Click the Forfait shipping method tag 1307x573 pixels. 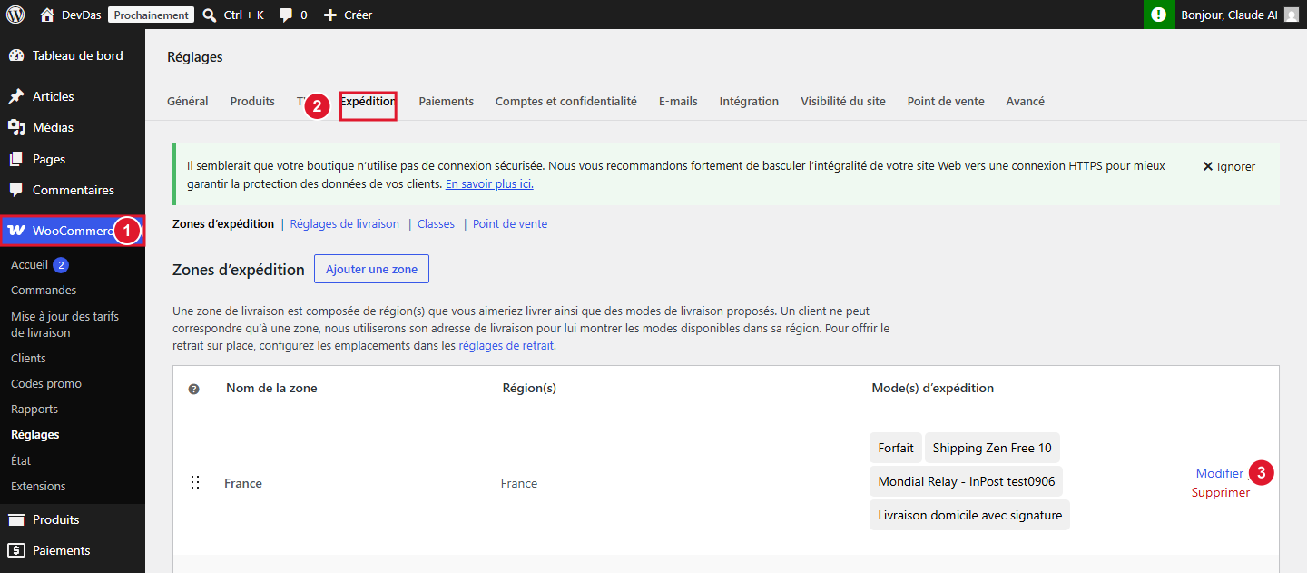(896, 448)
